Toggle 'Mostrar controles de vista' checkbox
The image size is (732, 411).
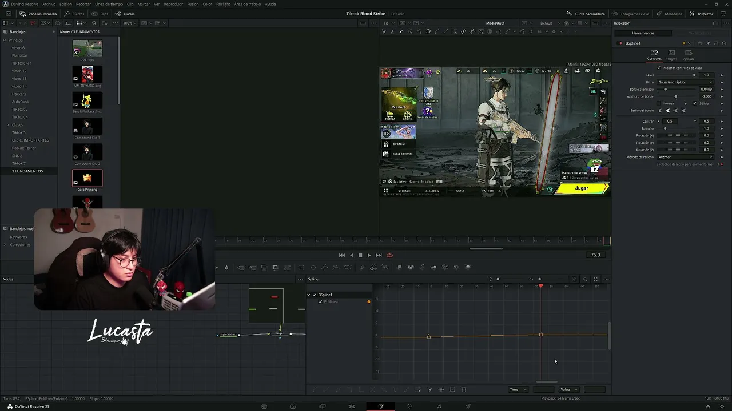pyautogui.click(x=659, y=68)
